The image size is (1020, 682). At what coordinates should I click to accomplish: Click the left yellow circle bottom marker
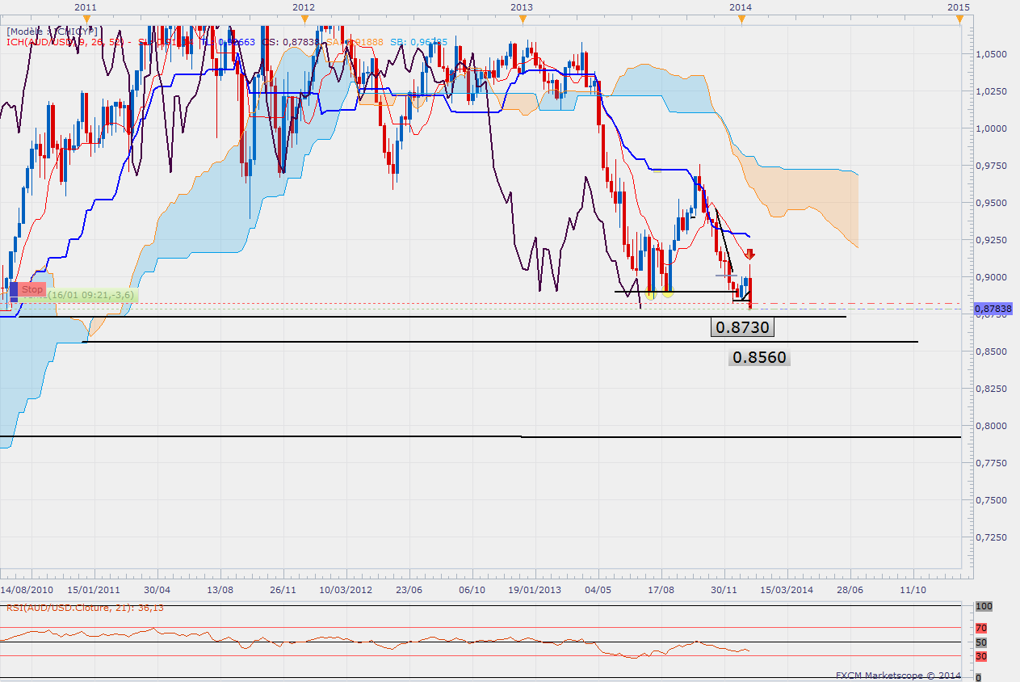(650, 292)
